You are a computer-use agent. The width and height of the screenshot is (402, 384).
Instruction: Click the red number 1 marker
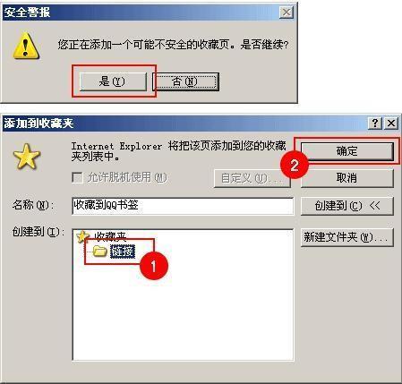coord(153,266)
